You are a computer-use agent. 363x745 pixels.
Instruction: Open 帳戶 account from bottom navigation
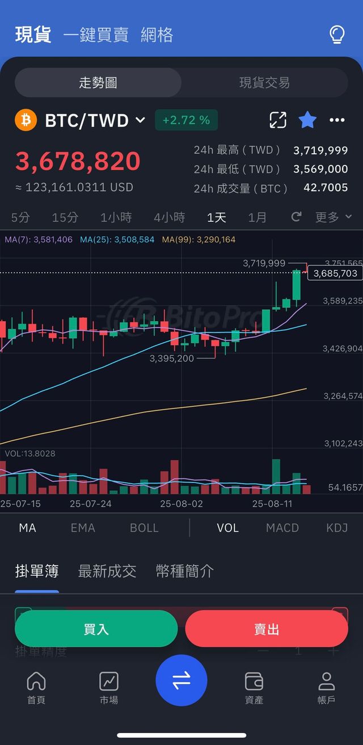[326, 687]
